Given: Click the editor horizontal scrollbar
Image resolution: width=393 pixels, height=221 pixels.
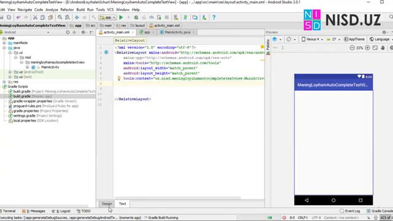Looking at the screenshot, I should point(177,198).
